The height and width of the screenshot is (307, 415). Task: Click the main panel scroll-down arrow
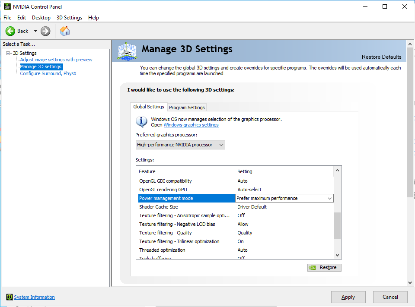(x=410, y=283)
